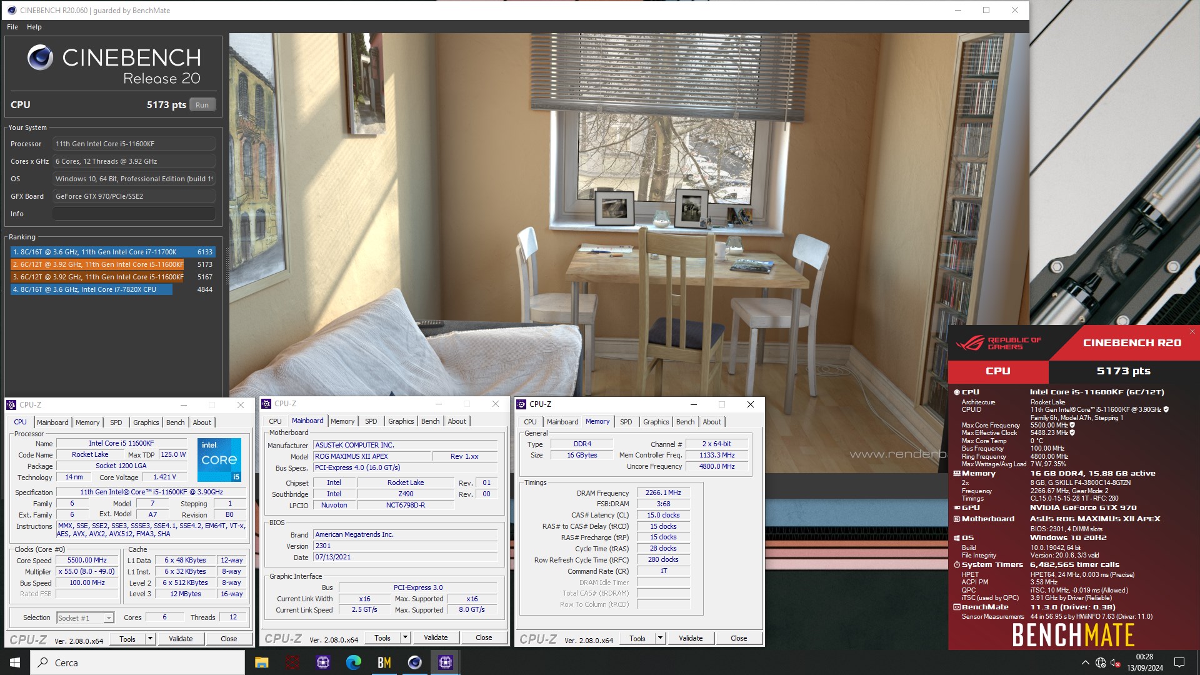Image resolution: width=1200 pixels, height=675 pixels.
Task: Click Close in the CPU-Z Memory window
Action: pyautogui.click(x=739, y=638)
